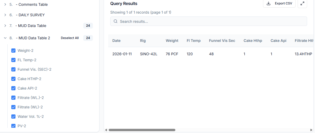Expand the MUD Data Table section
Screen dimensions: 315x133
point(5,26)
